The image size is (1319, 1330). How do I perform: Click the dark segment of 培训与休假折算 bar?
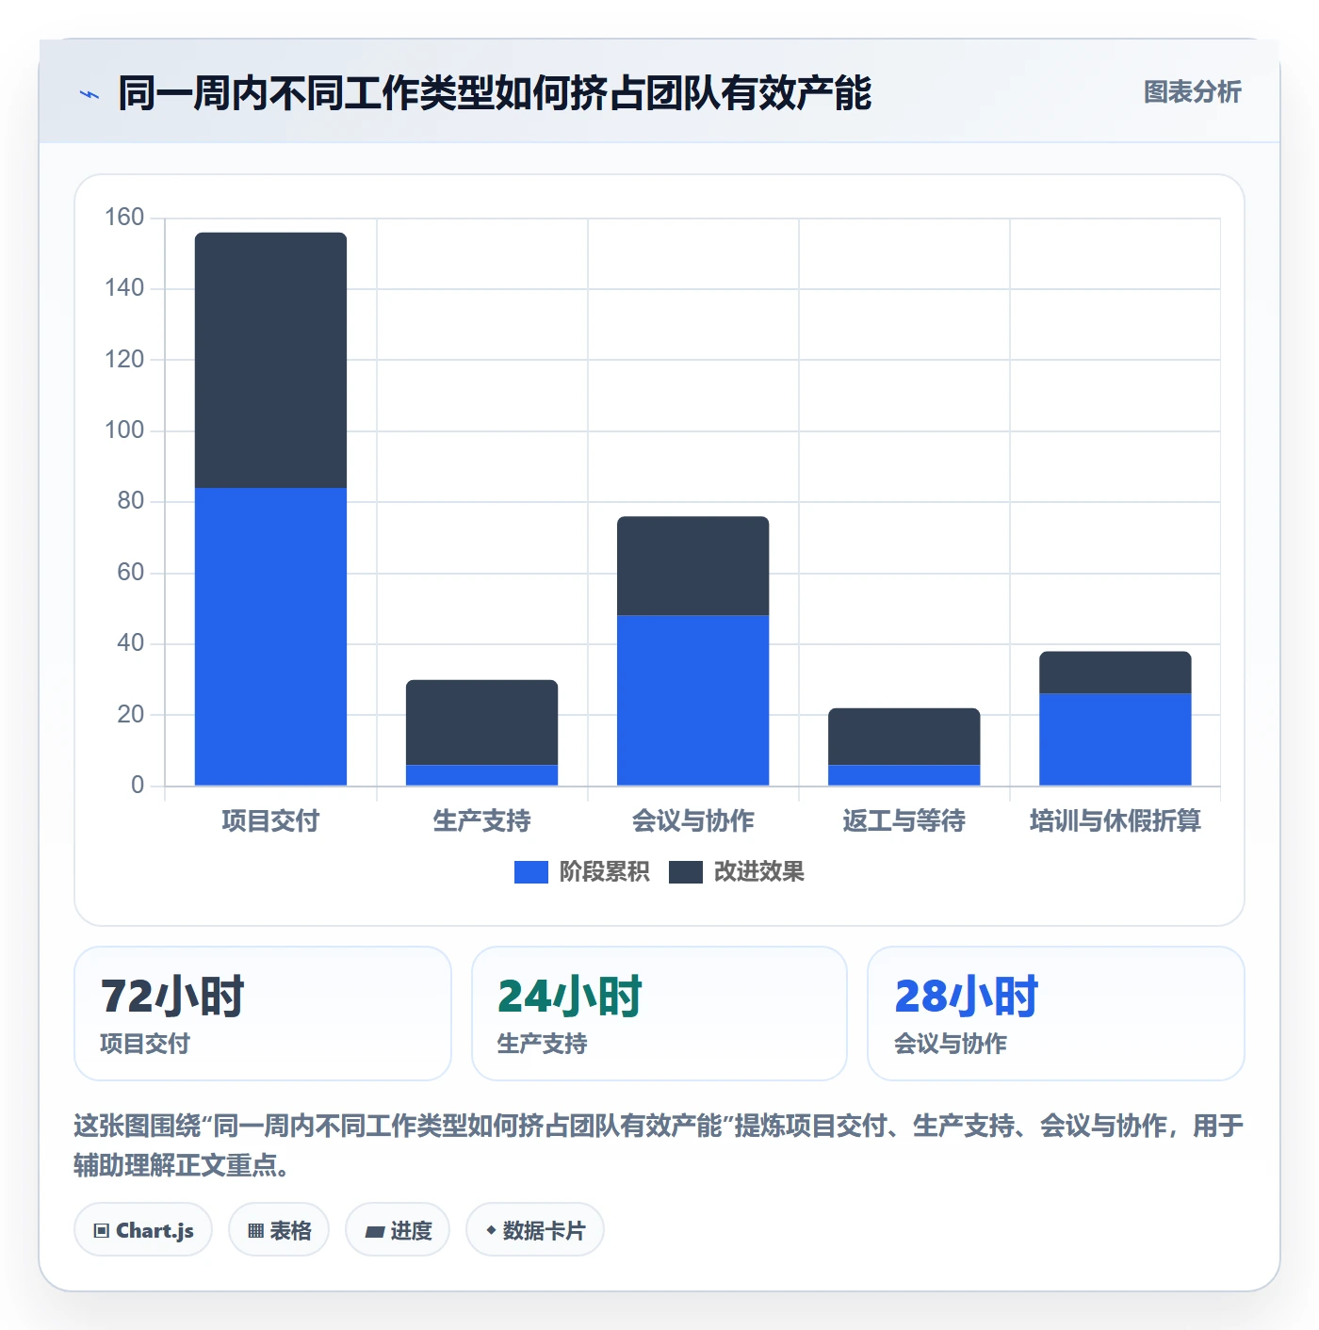pos(1115,673)
